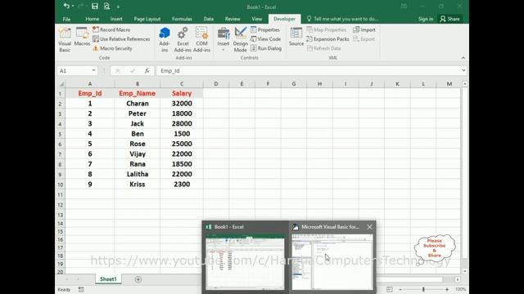Switch to the Review tab

pyautogui.click(x=233, y=19)
